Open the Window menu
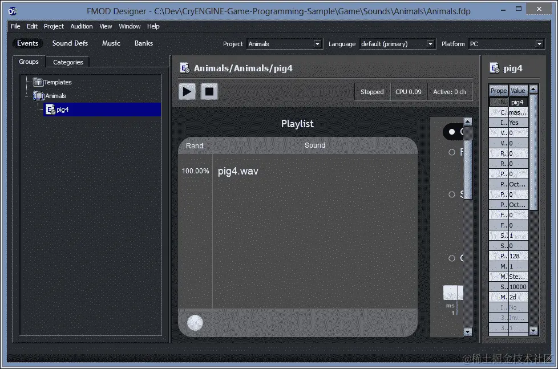 point(130,26)
